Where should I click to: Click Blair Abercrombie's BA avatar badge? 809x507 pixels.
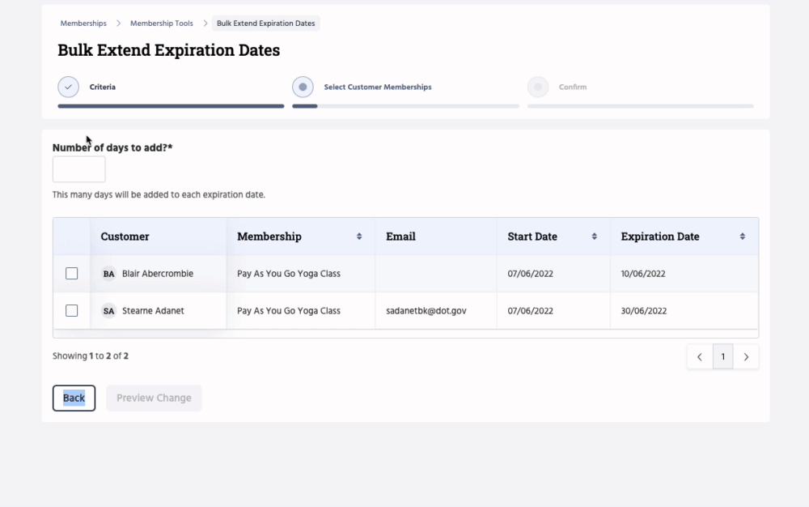108,274
